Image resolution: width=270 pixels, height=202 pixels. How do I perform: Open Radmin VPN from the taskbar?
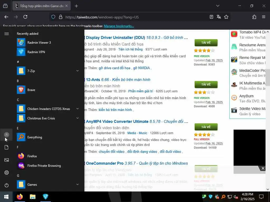[45, 197]
